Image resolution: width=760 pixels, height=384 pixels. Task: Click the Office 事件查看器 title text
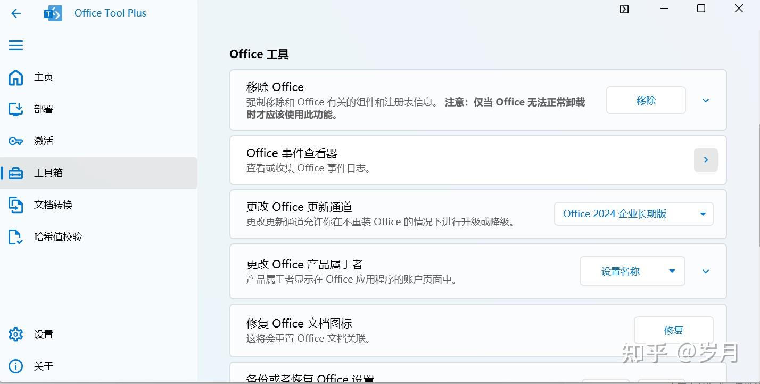click(x=292, y=153)
